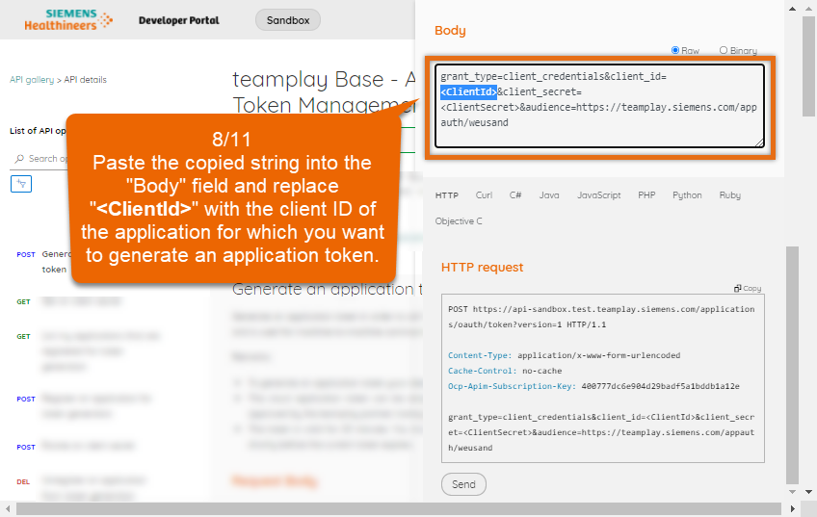Open the Sandbox environment selector
The image size is (817, 517).
(x=287, y=20)
